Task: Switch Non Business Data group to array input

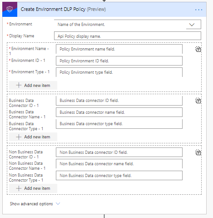Action: tap(198, 152)
